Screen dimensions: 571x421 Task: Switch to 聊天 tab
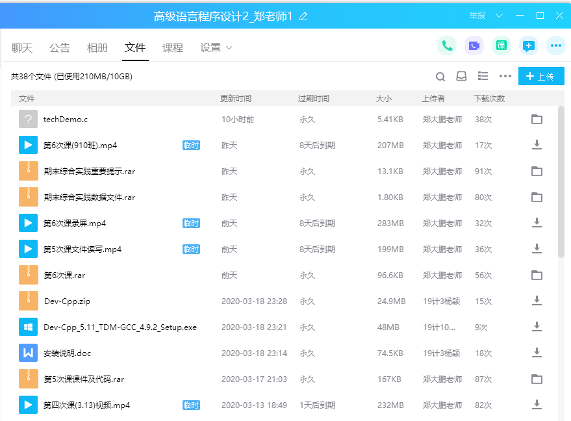click(22, 47)
